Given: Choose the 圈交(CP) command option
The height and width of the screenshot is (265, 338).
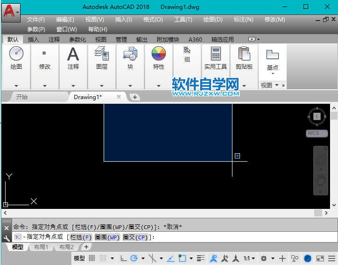Looking at the screenshot, I should click(x=135, y=237).
